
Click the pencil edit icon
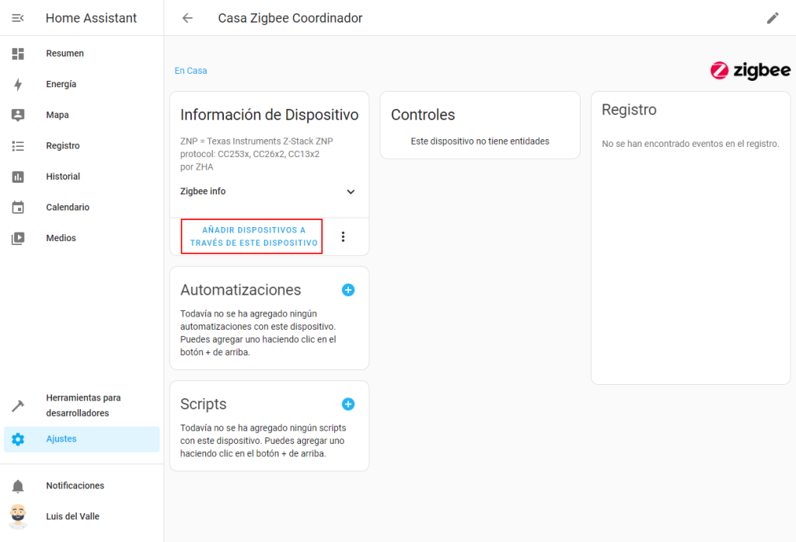(x=772, y=18)
